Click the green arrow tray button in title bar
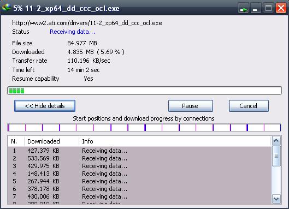Screen dimensions: 289x209 pyautogui.click(x=243, y=9)
